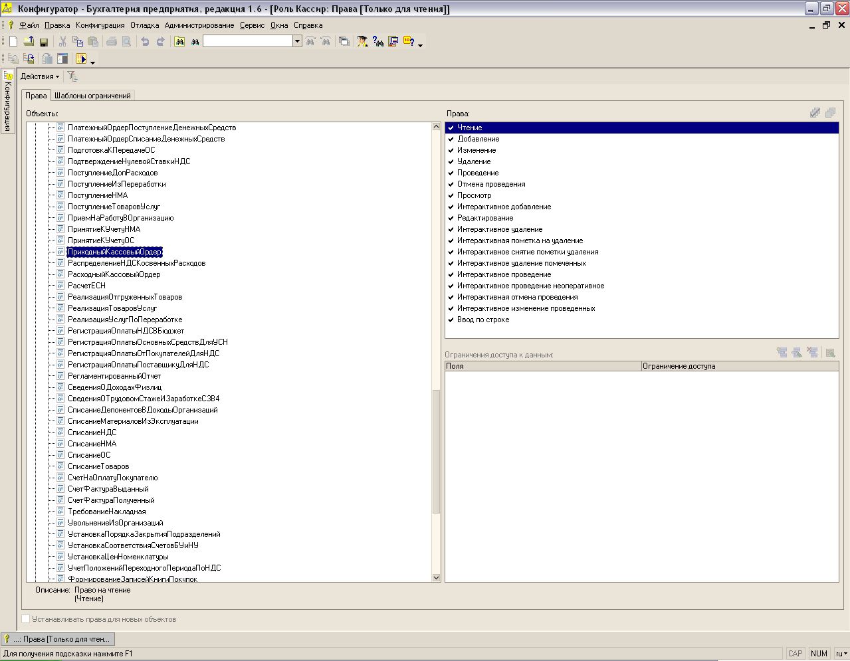Expand the toolbar search field dropdown
Viewport: 850px width, 661px height.
tap(297, 41)
